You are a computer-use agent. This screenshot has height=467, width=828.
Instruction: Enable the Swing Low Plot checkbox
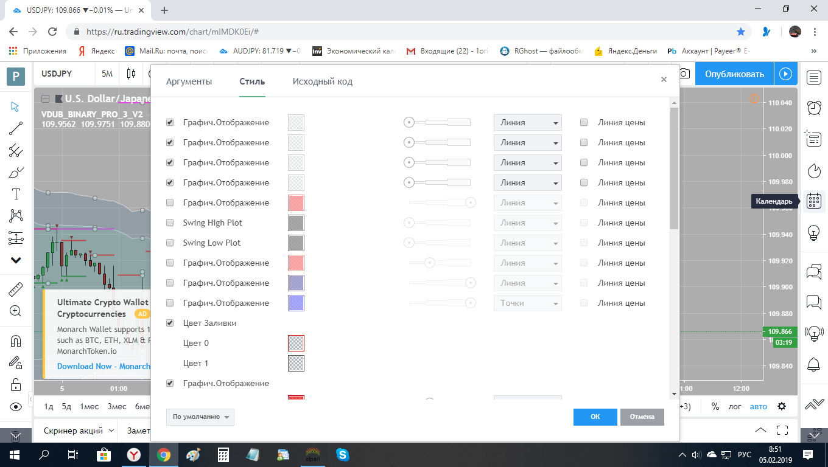pos(170,243)
